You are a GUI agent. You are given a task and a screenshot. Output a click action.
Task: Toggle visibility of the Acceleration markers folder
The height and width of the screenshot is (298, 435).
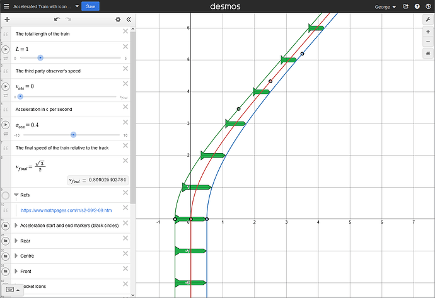coord(5,226)
